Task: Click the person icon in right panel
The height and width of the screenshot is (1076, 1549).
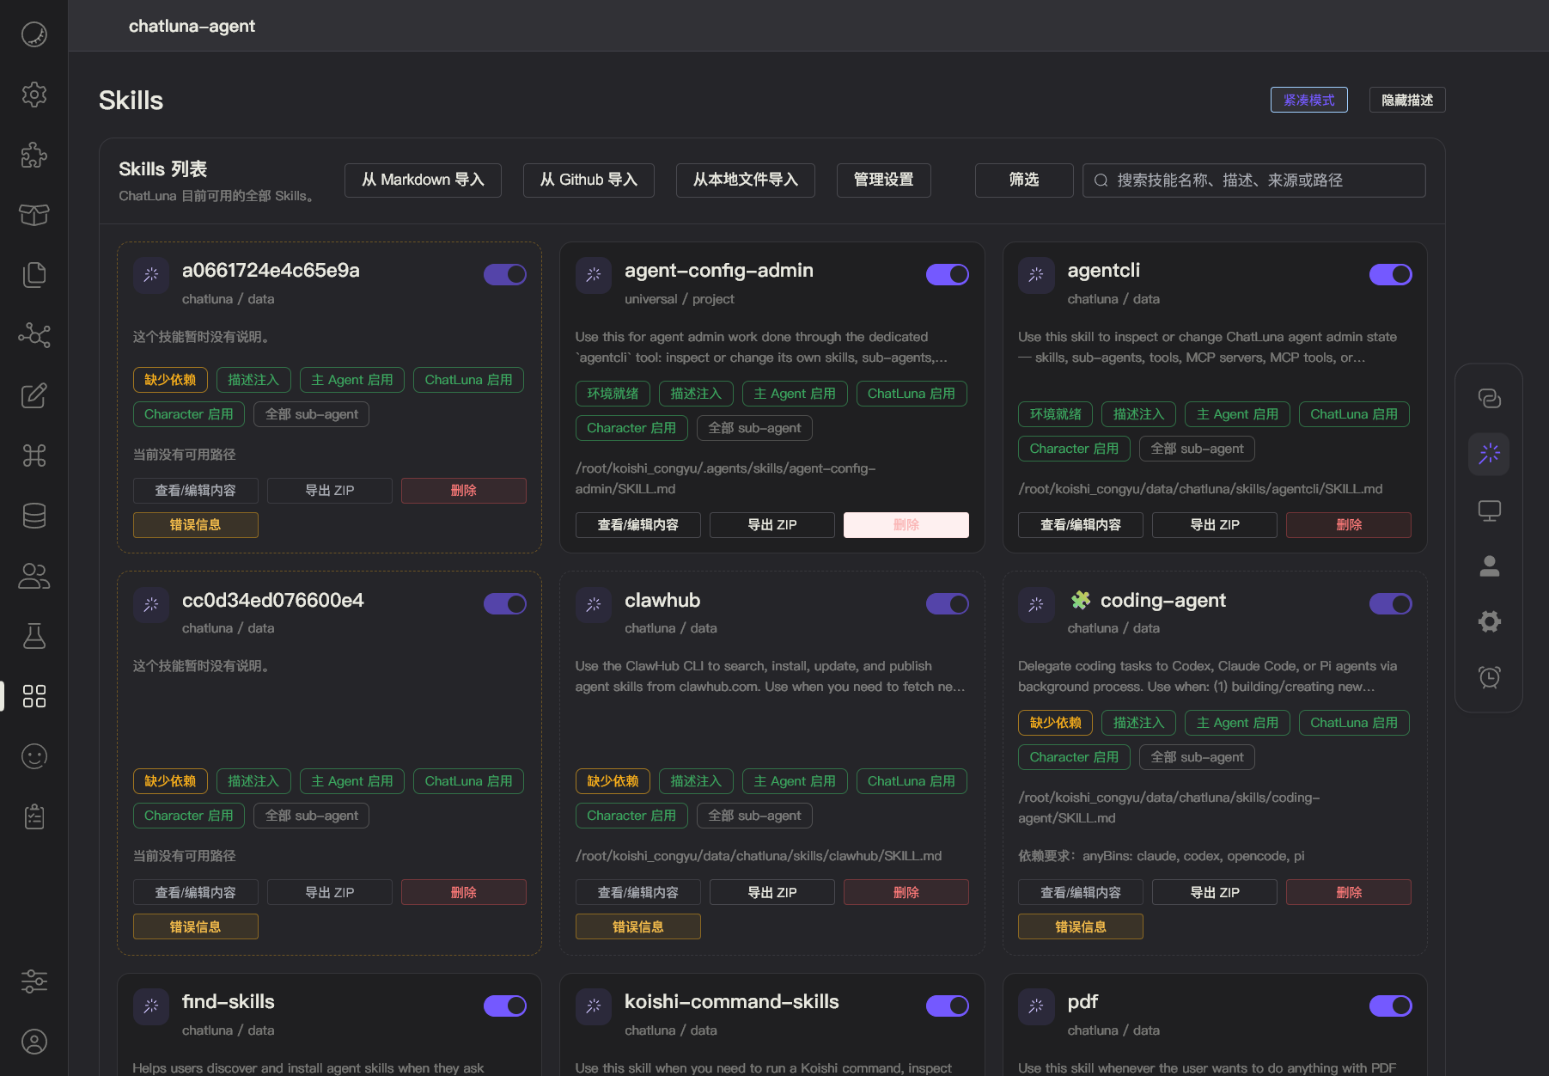Action: [x=1489, y=566]
